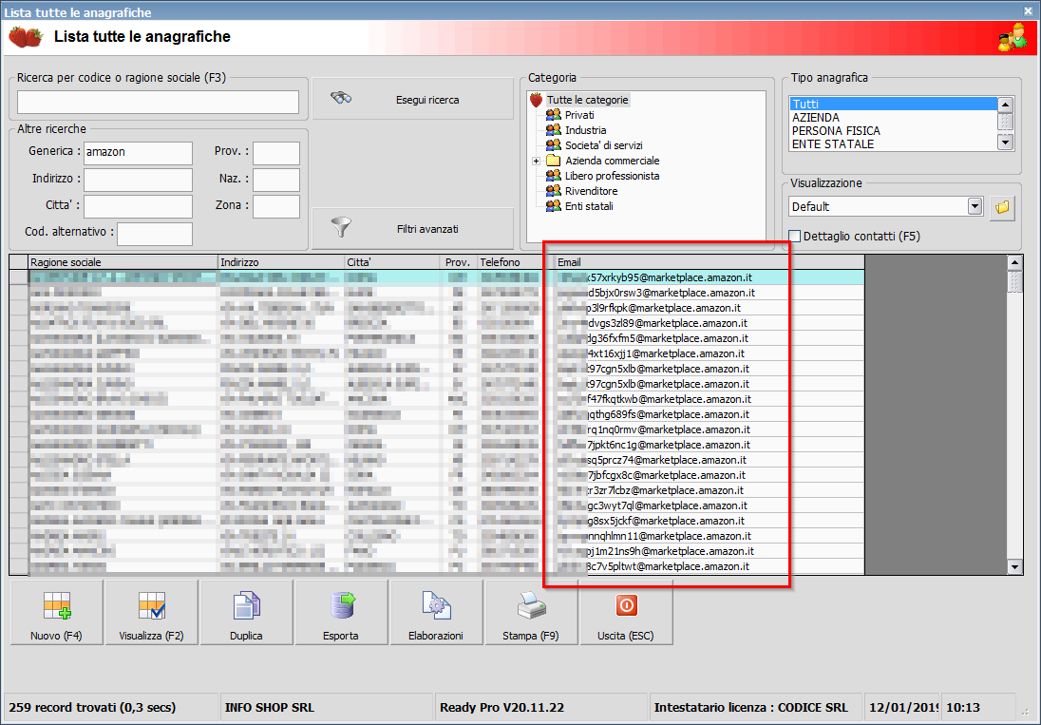Click the Generica field containing amazon
Screen dimensions: 1041x725
click(138, 153)
